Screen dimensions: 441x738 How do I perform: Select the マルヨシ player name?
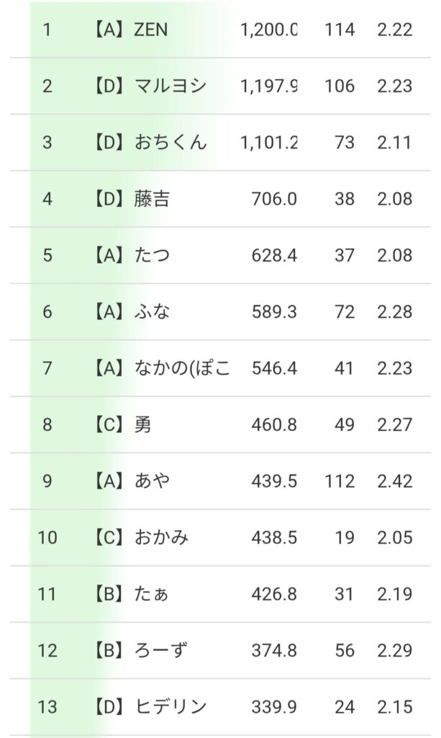pyautogui.click(x=171, y=86)
